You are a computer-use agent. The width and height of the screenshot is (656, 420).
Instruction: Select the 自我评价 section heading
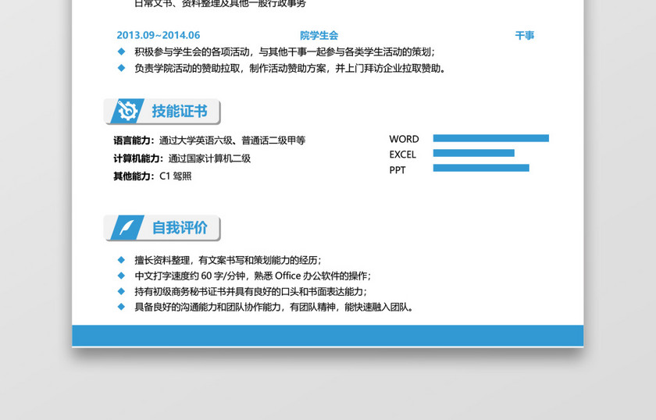180,228
